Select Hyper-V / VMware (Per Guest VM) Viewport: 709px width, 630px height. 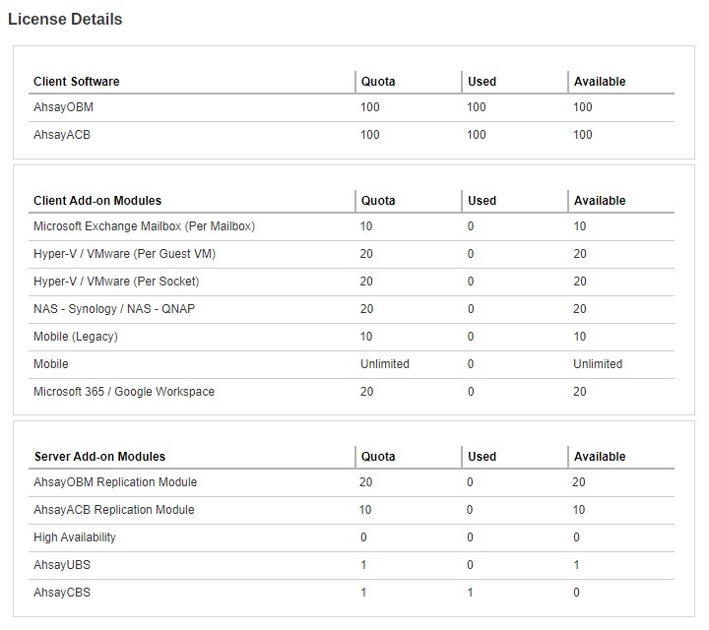click(x=124, y=254)
